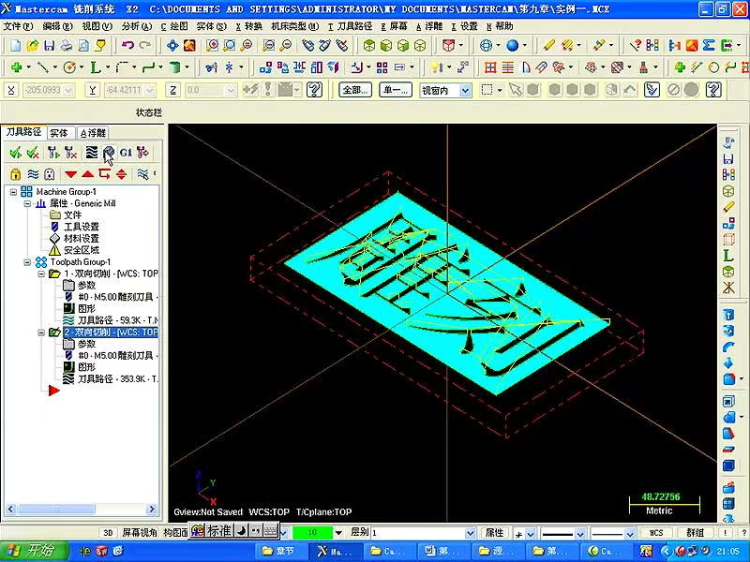Click the 屏幕视角 status bar button

(139, 532)
